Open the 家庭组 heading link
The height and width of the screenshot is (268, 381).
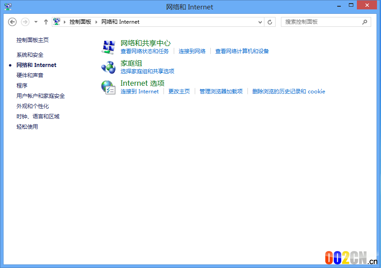[131, 63]
